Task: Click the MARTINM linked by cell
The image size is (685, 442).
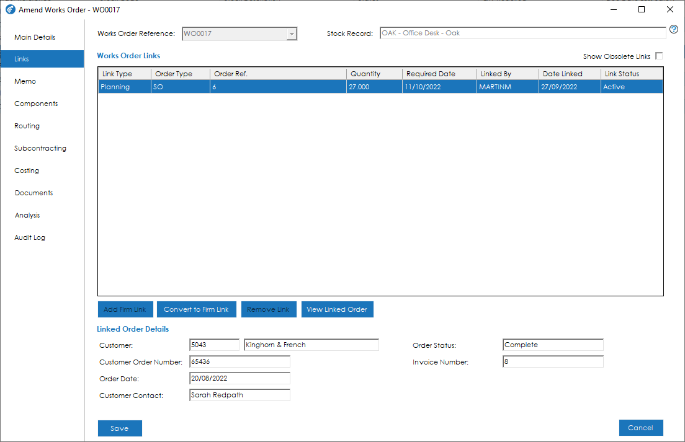Action: point(508,87)
